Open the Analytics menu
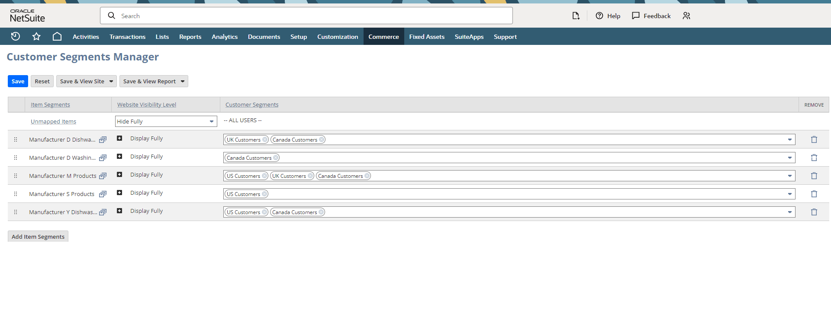Screen dimensions: 831x316 coord(225,37)
